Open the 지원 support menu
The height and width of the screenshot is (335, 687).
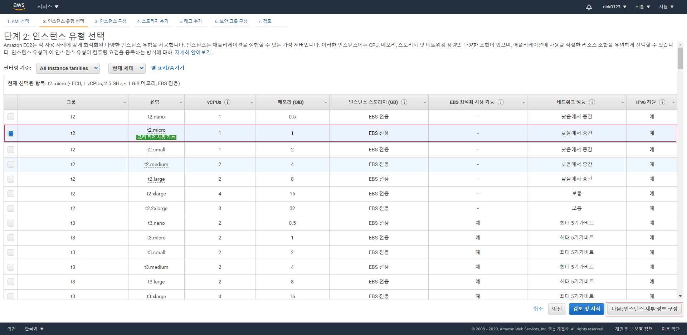666,7
